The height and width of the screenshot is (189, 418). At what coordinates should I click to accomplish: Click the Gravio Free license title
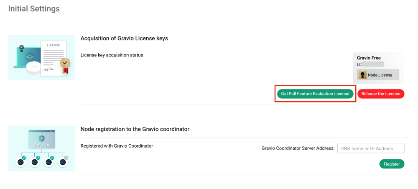[x=369, y=58]
